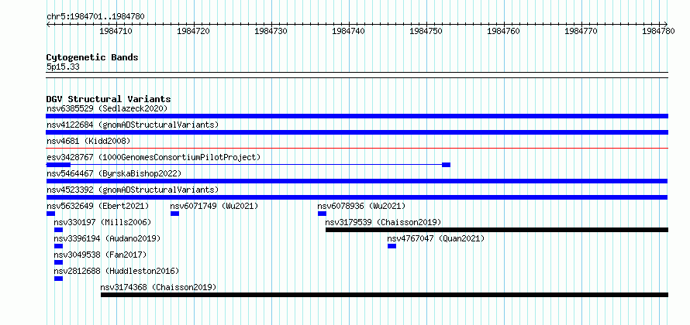
Task: Click the blue mark under nsv2812688
Action: pyautogui.click(x=58, y=279)
